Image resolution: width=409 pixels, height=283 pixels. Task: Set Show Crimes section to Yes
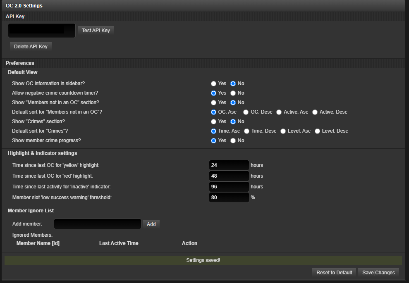(213, 122)
